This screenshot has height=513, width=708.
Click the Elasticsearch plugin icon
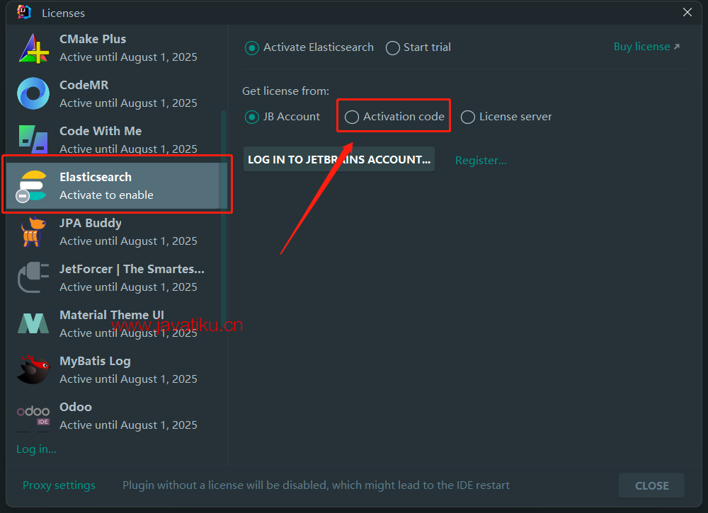point(32,186)
